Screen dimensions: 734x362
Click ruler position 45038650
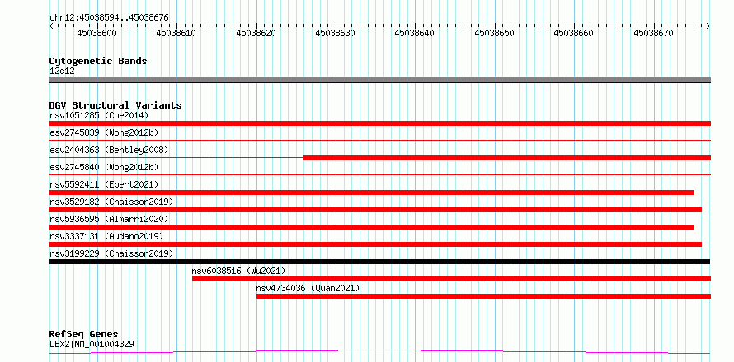click(x=494, y=33)
